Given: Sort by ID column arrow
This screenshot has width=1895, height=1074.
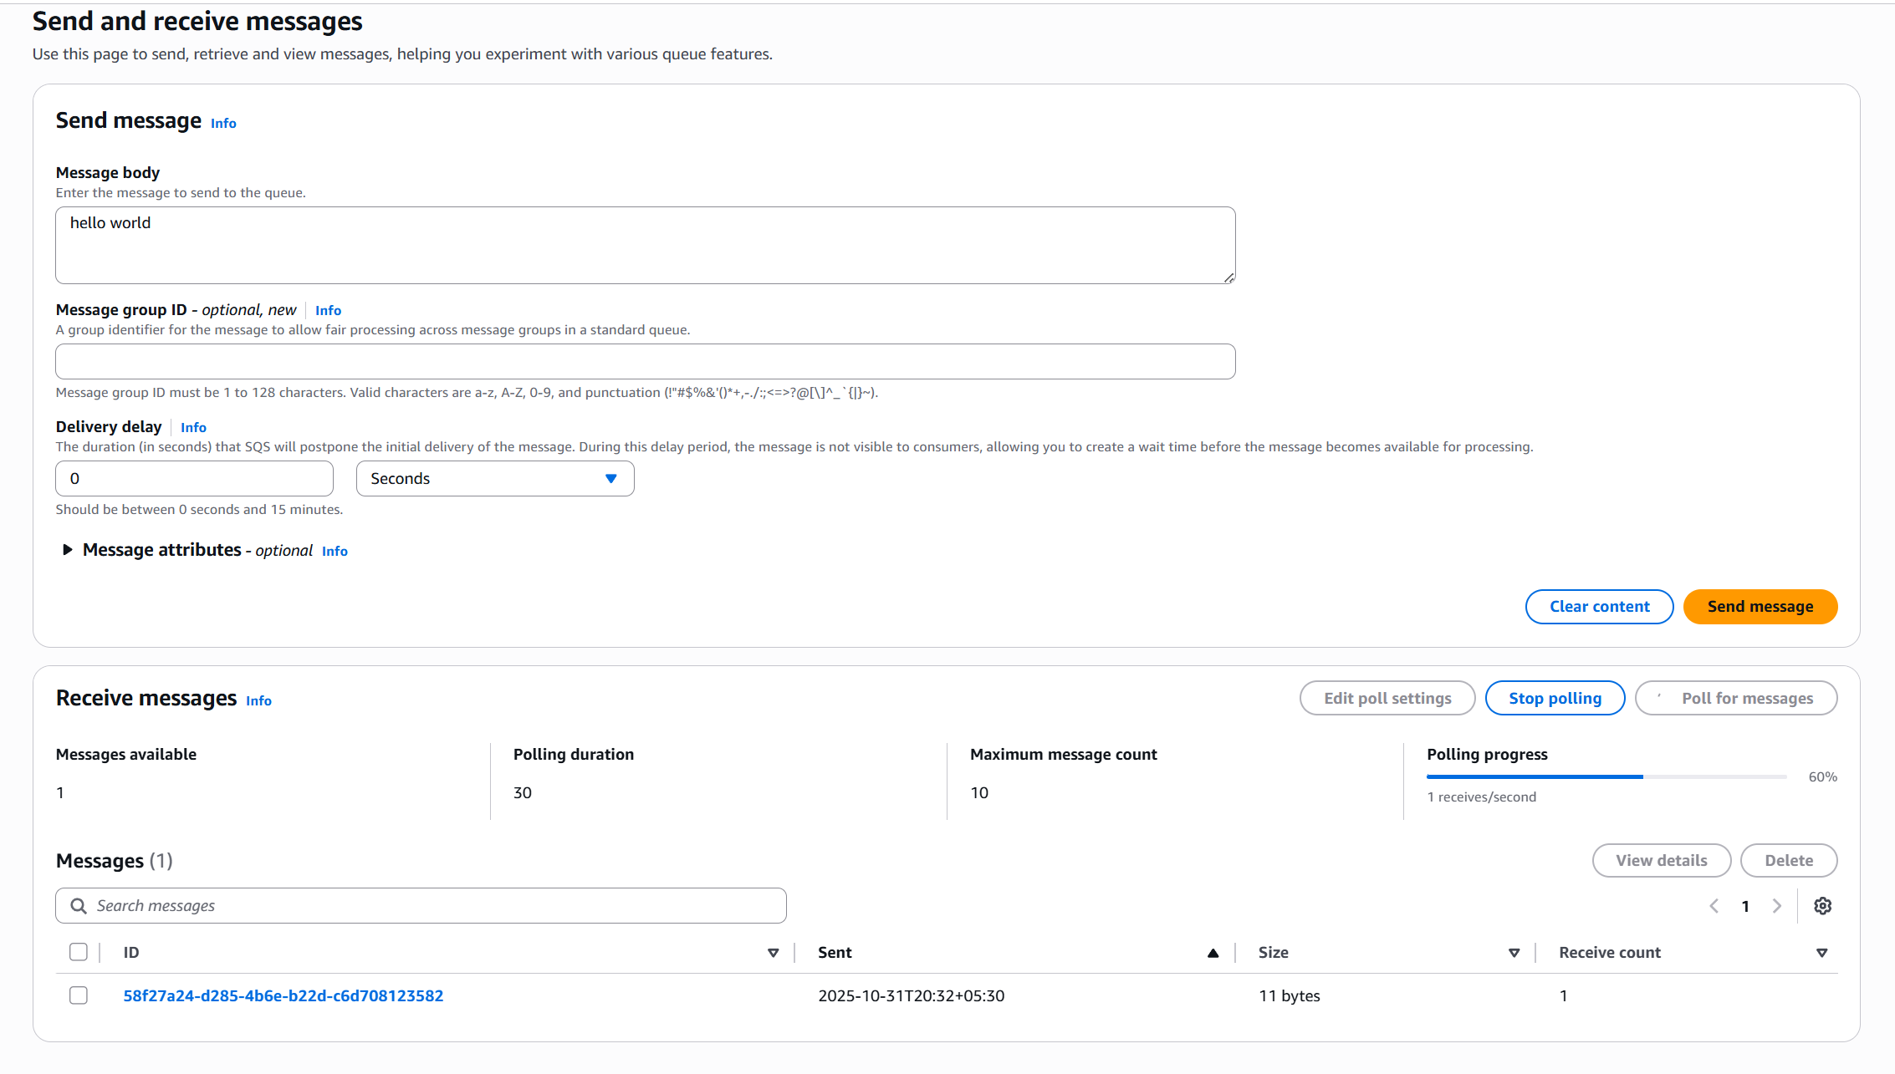Looking at the screenshot, I should [x=773, y=953].
